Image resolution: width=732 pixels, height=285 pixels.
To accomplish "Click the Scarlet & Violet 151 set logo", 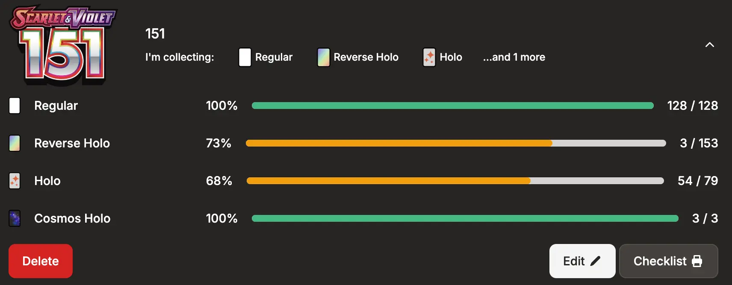I will (63, 45).
